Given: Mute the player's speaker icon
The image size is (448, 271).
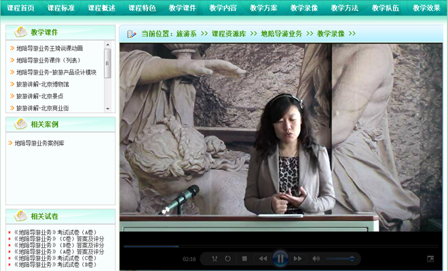Looking at the screenshot, I should click(x=316, y=258).
